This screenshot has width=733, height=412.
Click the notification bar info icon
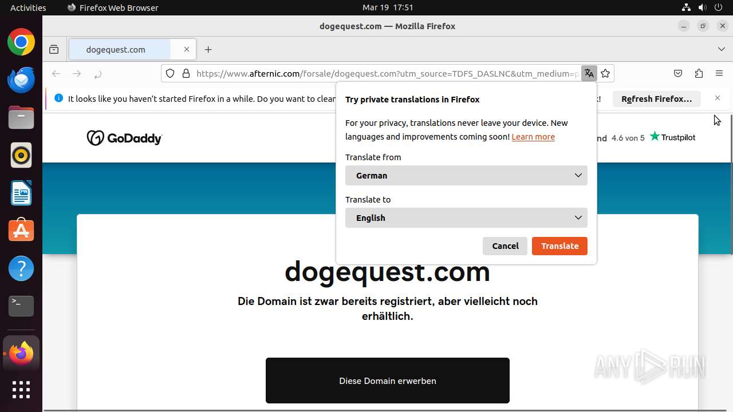(58, 98)
